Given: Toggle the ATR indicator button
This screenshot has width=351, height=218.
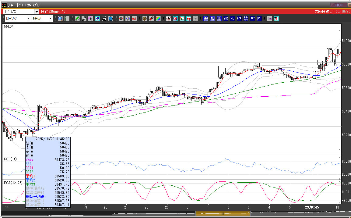Looking at the screenshot, I should tap(239, 19).
